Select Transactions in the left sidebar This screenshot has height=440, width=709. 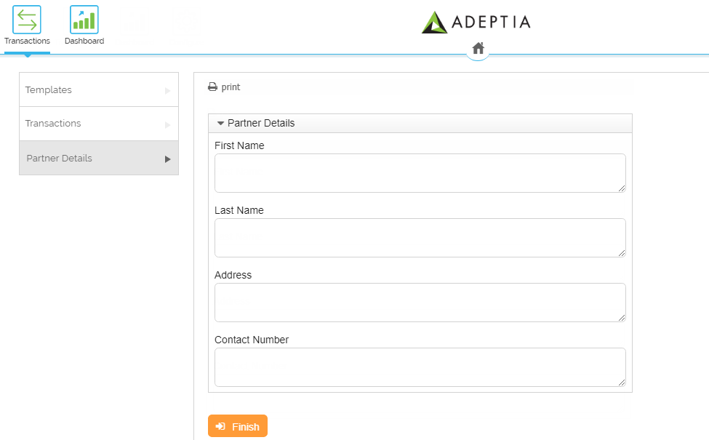pyautogui.click(x=53, y=124)
